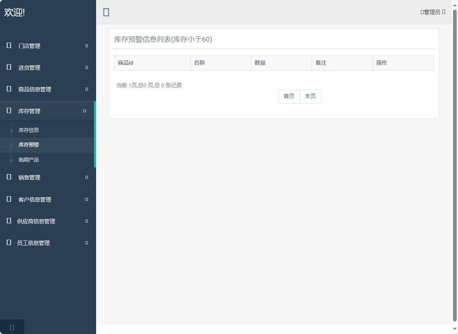
Task: Click the 商品信息管理 product info icon
Action: click(8, 89)
